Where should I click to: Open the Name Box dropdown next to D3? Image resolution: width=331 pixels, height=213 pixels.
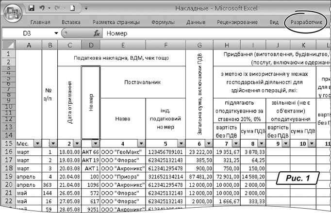tap(57, 33)
